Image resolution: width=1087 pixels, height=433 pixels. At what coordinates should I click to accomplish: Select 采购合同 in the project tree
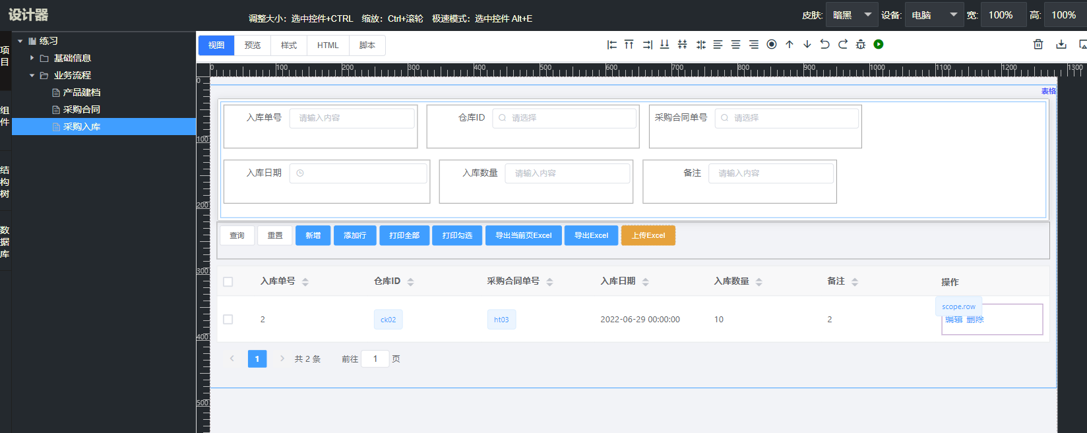pyautogui.click(x=82, y=109)
